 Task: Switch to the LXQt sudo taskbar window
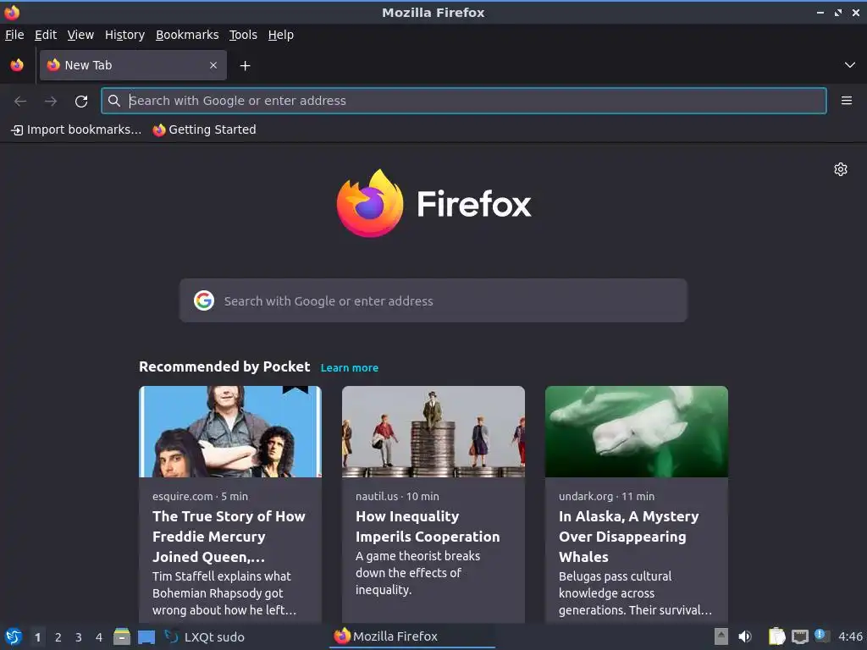click(x=205, y=636)
